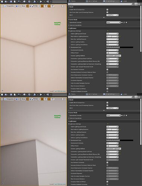Click search magnifier icon in upper World Settings
Screen dimensions: 142x186
click(133, 4)
